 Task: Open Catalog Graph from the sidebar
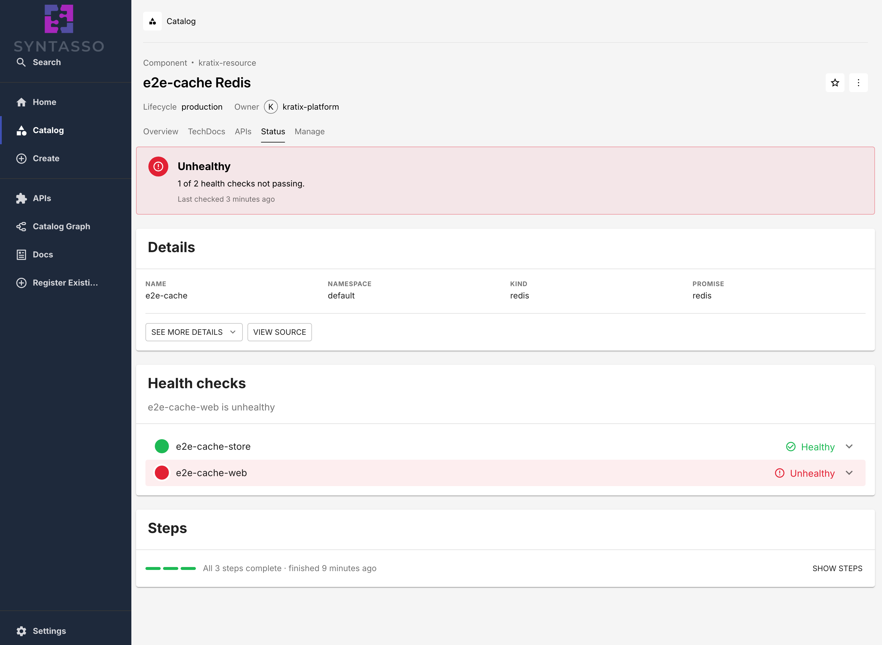61,226
